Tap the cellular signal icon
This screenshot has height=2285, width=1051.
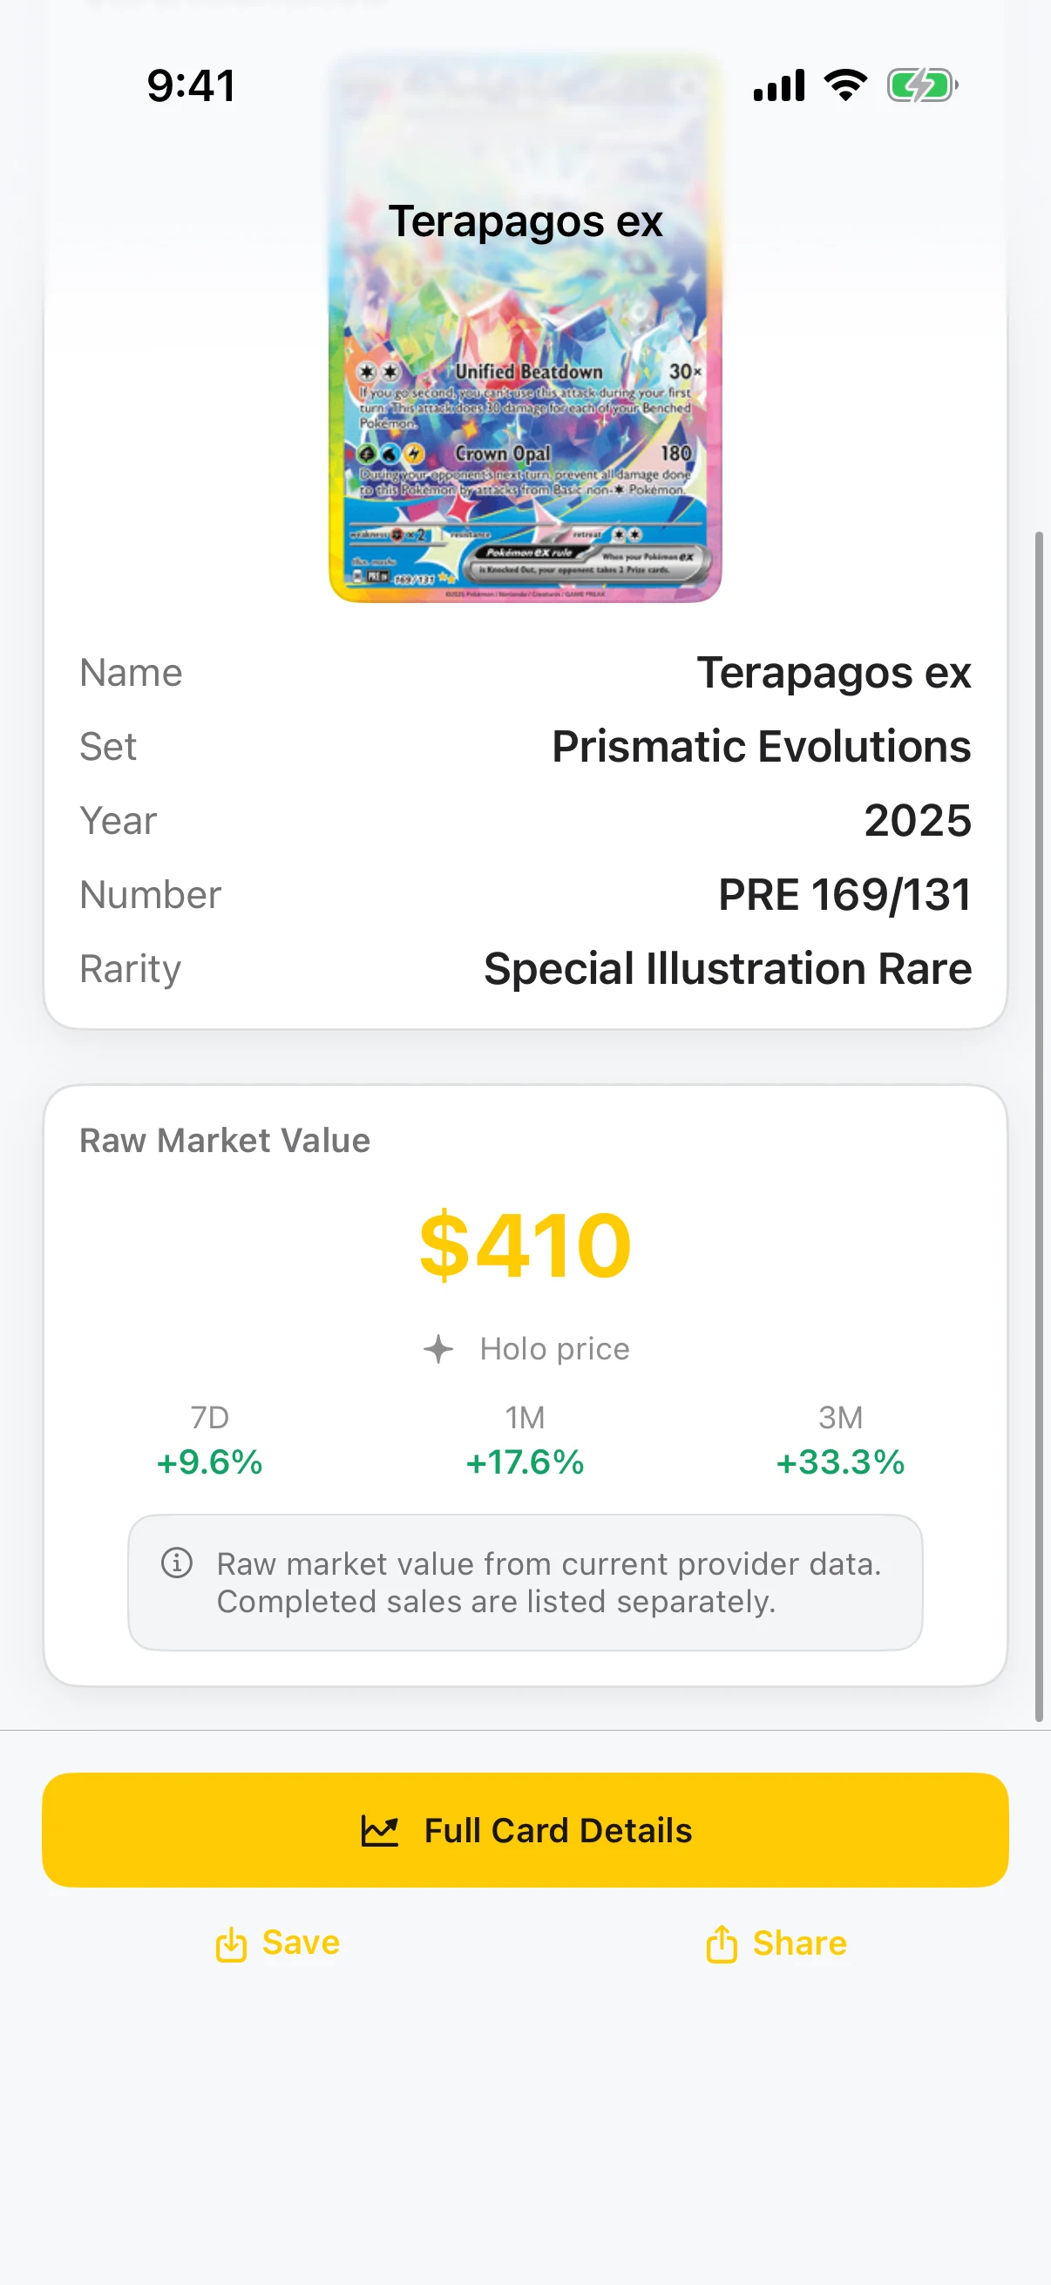tap(779, 85)
